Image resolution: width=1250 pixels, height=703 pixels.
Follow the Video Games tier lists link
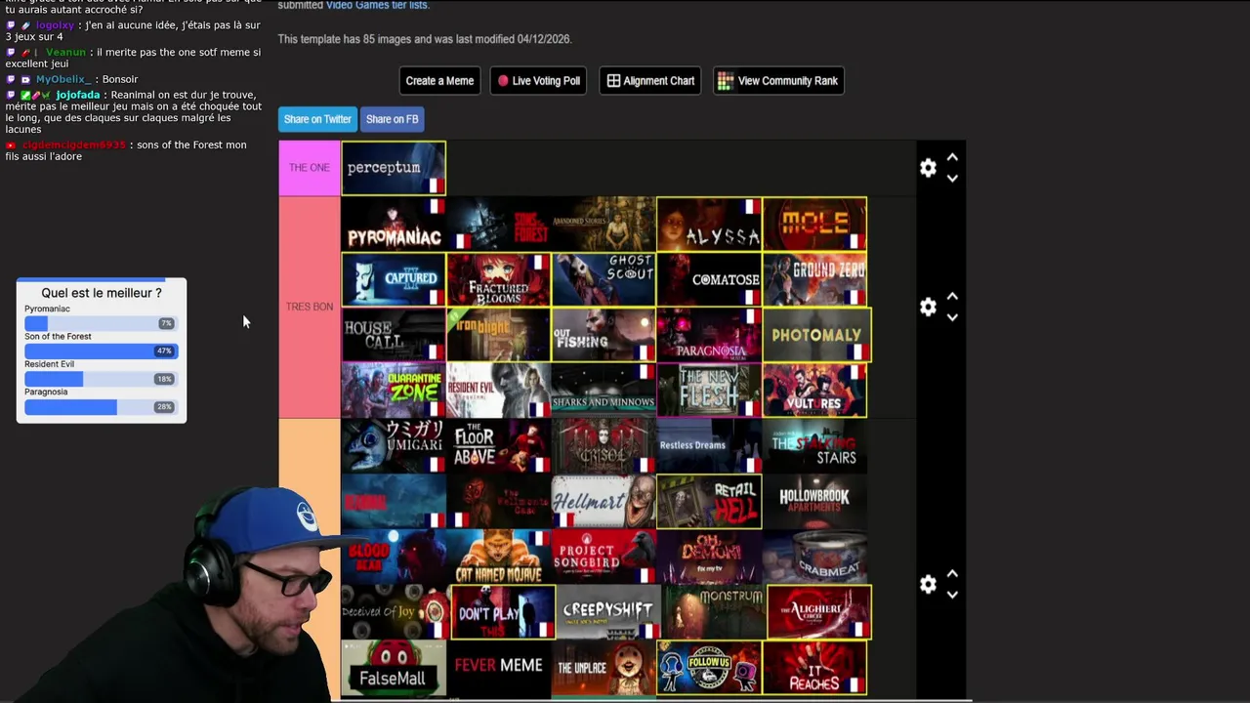[x=377, y=5]
